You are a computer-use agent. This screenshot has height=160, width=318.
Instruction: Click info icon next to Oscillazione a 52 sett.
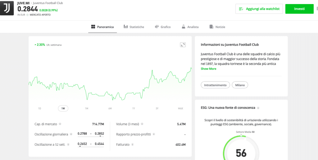point(68,144)
